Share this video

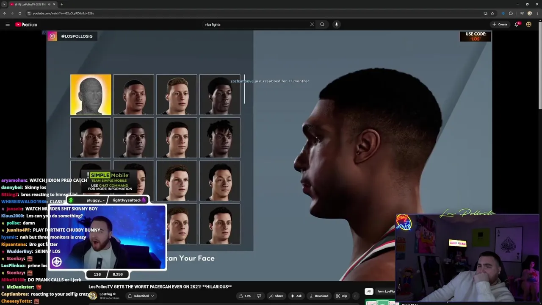[276, 296]
